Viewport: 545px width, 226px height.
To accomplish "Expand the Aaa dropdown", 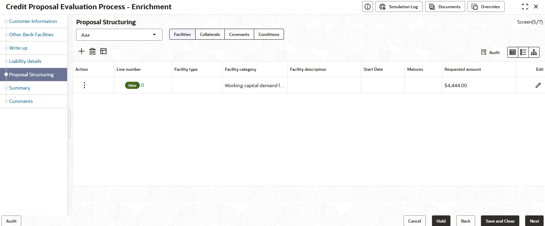I will (x=119, y=35).
